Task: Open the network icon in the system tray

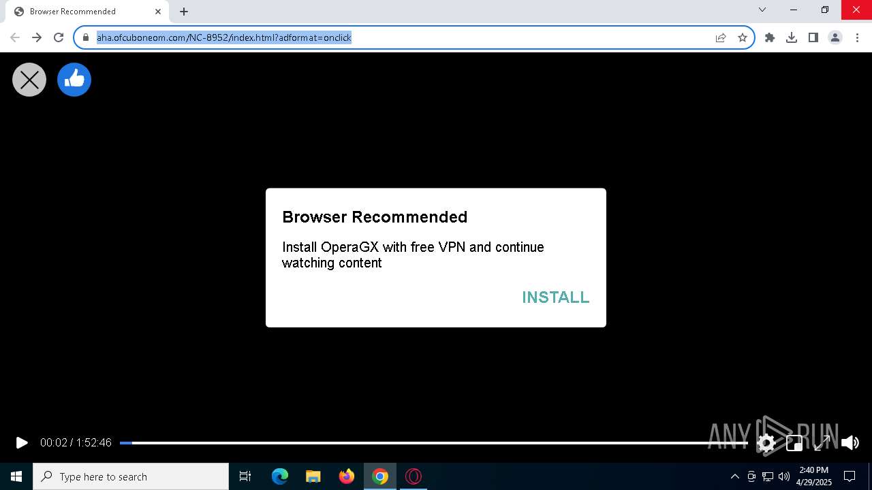Action: pyautogui.click(x=768, y=476)
